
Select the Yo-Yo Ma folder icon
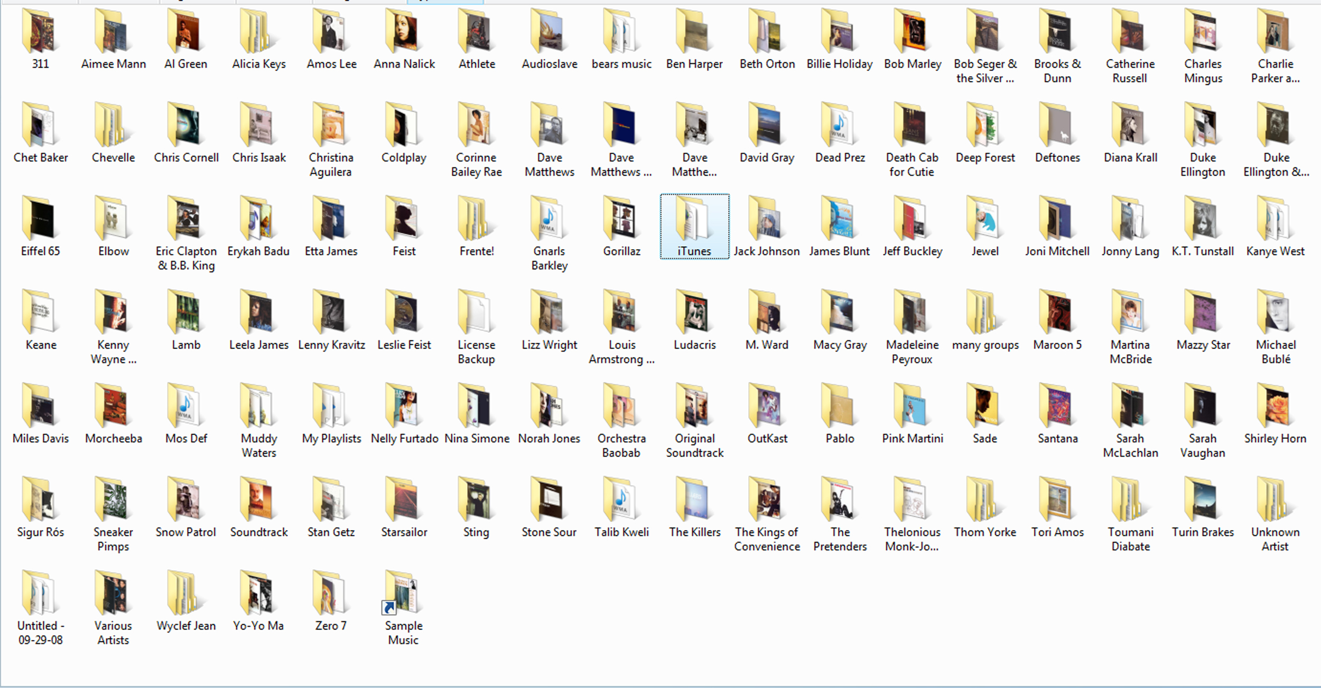(x=258, y=592)
